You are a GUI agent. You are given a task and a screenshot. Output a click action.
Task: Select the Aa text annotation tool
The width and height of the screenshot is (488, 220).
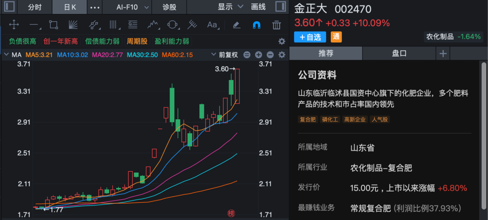(x=212, y=24)
